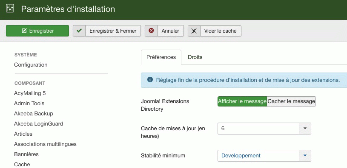
Task: Enable Afficher le message option
Action: (x=242, y=101)
